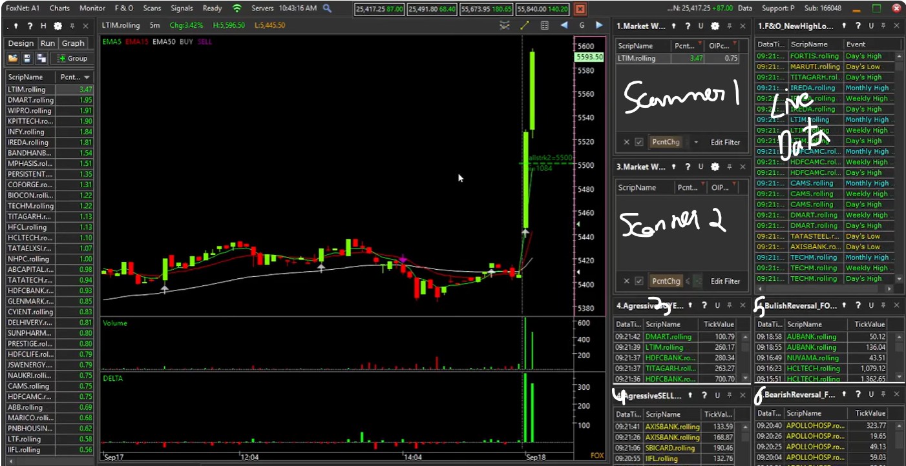The width and height of the screenshot is (906, 466).
Task: Click the indicator overlay icon above chart
Action: [505, 25]
